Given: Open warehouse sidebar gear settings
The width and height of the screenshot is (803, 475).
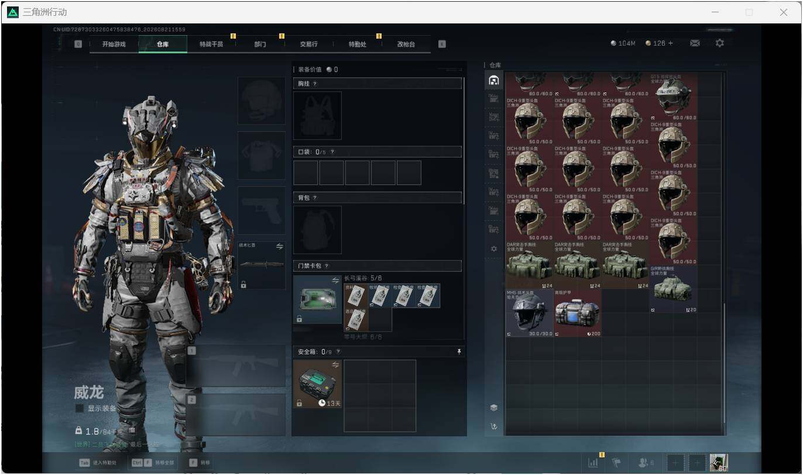Looking at the screenshot, I should tap(494, 249).
